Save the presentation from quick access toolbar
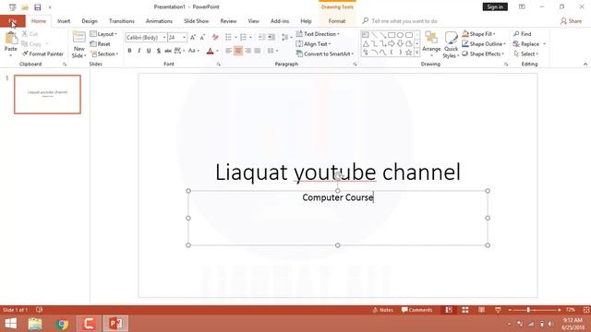The image size is (591, 332). point(37,6)
